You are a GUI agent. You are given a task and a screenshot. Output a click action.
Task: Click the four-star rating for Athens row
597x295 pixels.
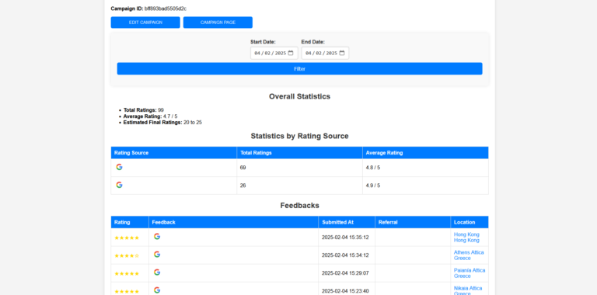pyautogui.click(x=127, y=256)
